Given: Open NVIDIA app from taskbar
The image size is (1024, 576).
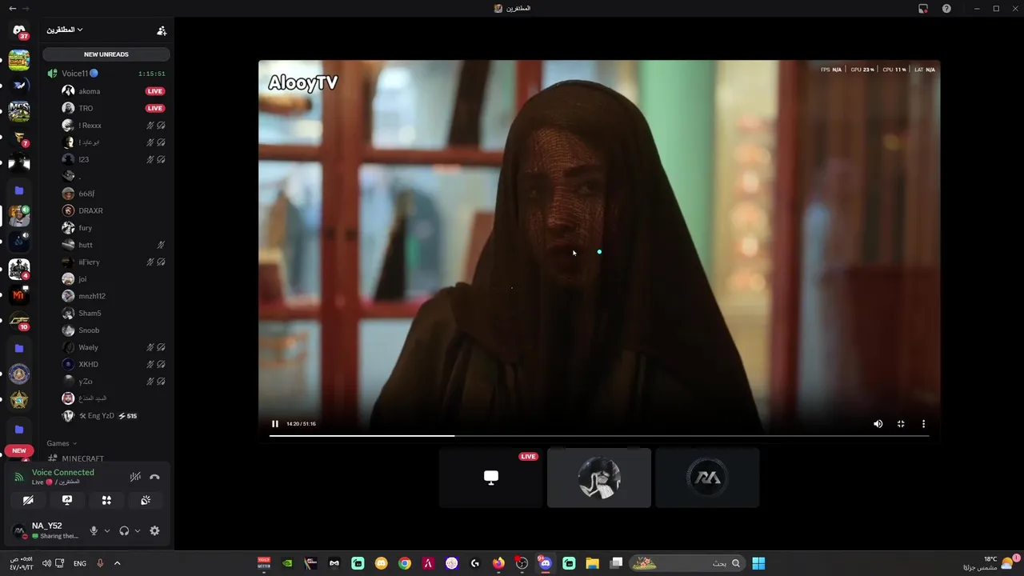Looking at the screenshot, I should coord(287,563).
